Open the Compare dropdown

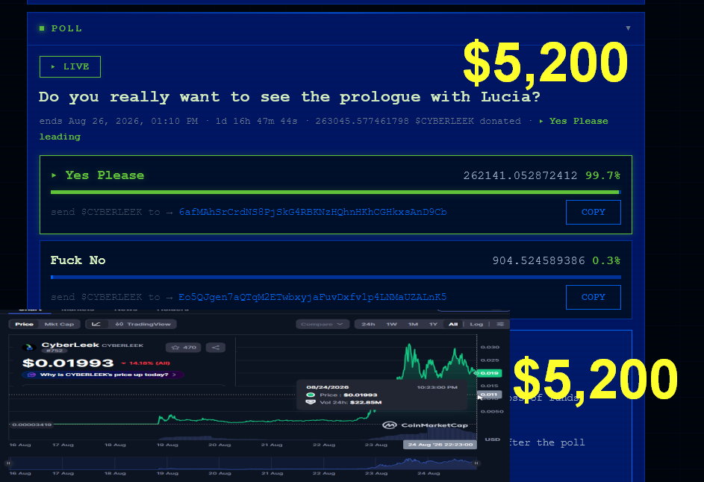point(323,324)
